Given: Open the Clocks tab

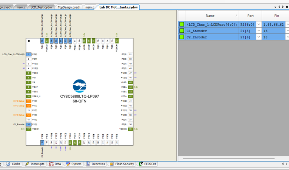Looking at the screenshot, I should coord(13,164).
